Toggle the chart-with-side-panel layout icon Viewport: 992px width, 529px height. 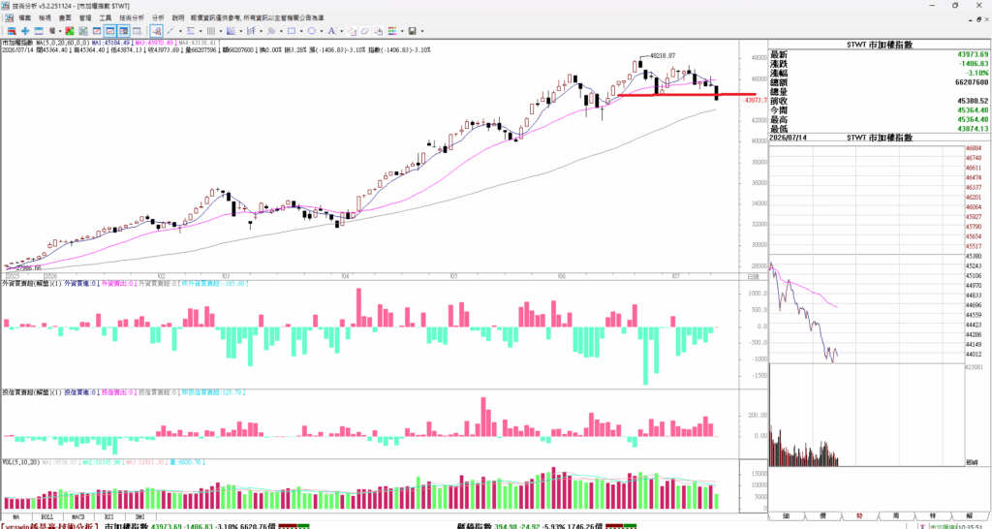[x=123, y=30]
